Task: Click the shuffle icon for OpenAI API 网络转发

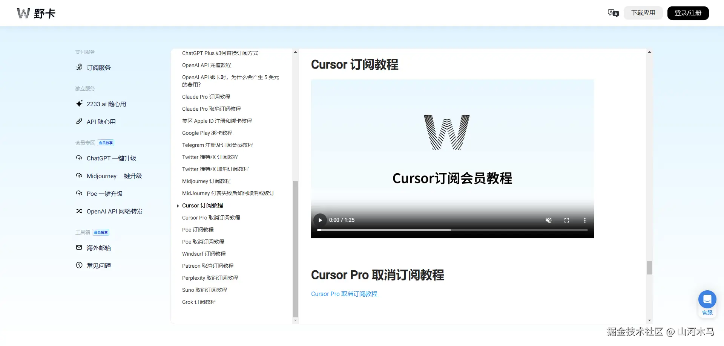Action: (x=79, y=211)
